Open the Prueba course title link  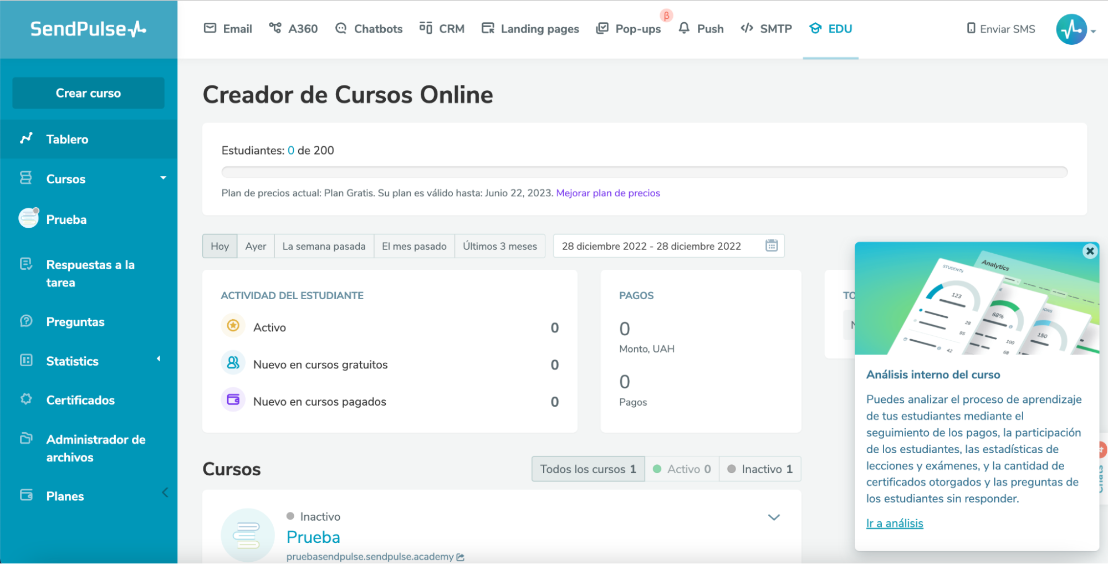coord(313,537)
